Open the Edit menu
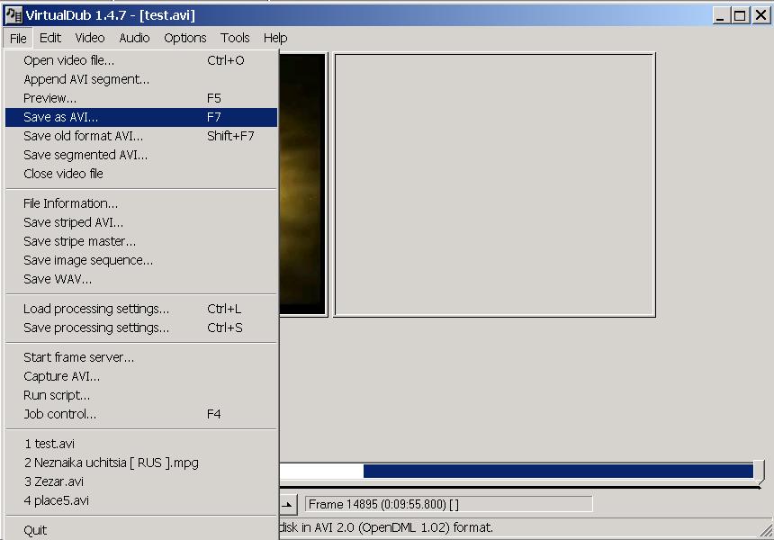The height and width of the screenshot is (540, 774). [x=50, y=38]
